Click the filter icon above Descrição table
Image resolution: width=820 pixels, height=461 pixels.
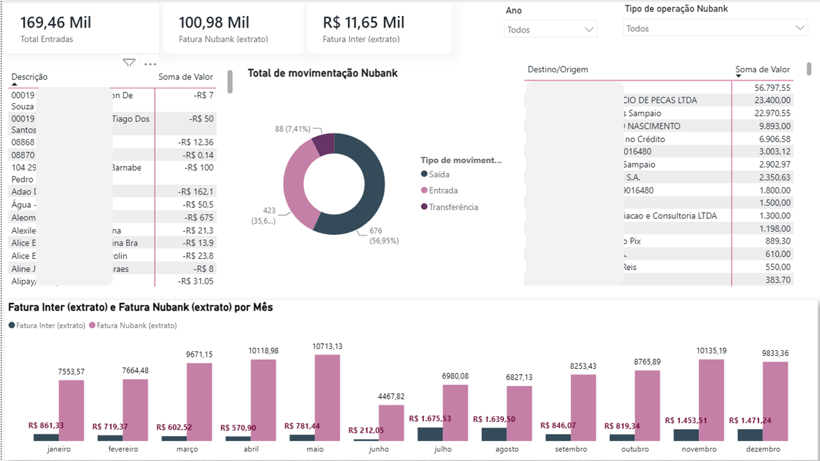[129, 63]
